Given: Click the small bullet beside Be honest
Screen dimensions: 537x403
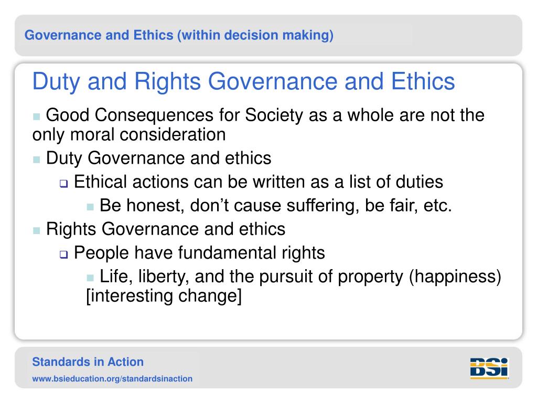Looking at the screenshot, I should 90,207.
